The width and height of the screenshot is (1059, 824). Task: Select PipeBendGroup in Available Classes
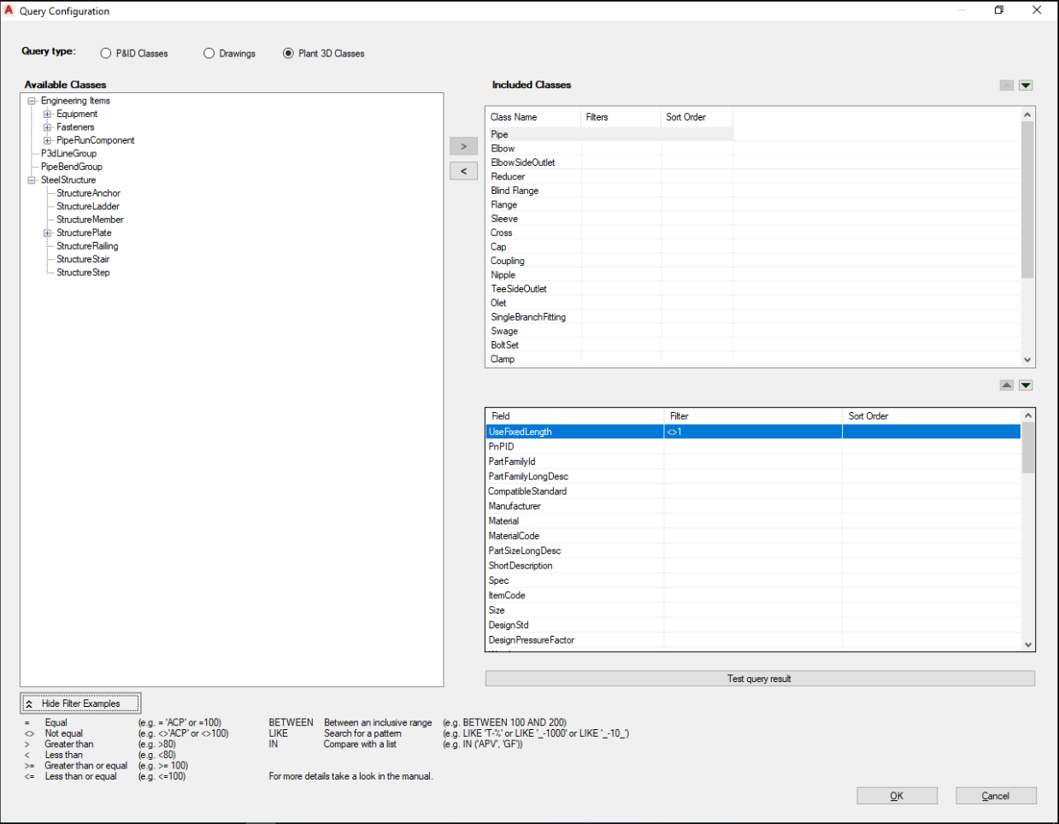click(72, 167)
